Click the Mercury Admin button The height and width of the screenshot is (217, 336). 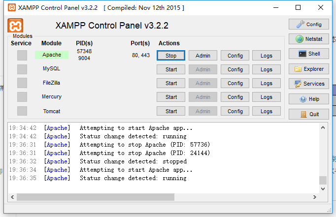(x=202, y=97)
